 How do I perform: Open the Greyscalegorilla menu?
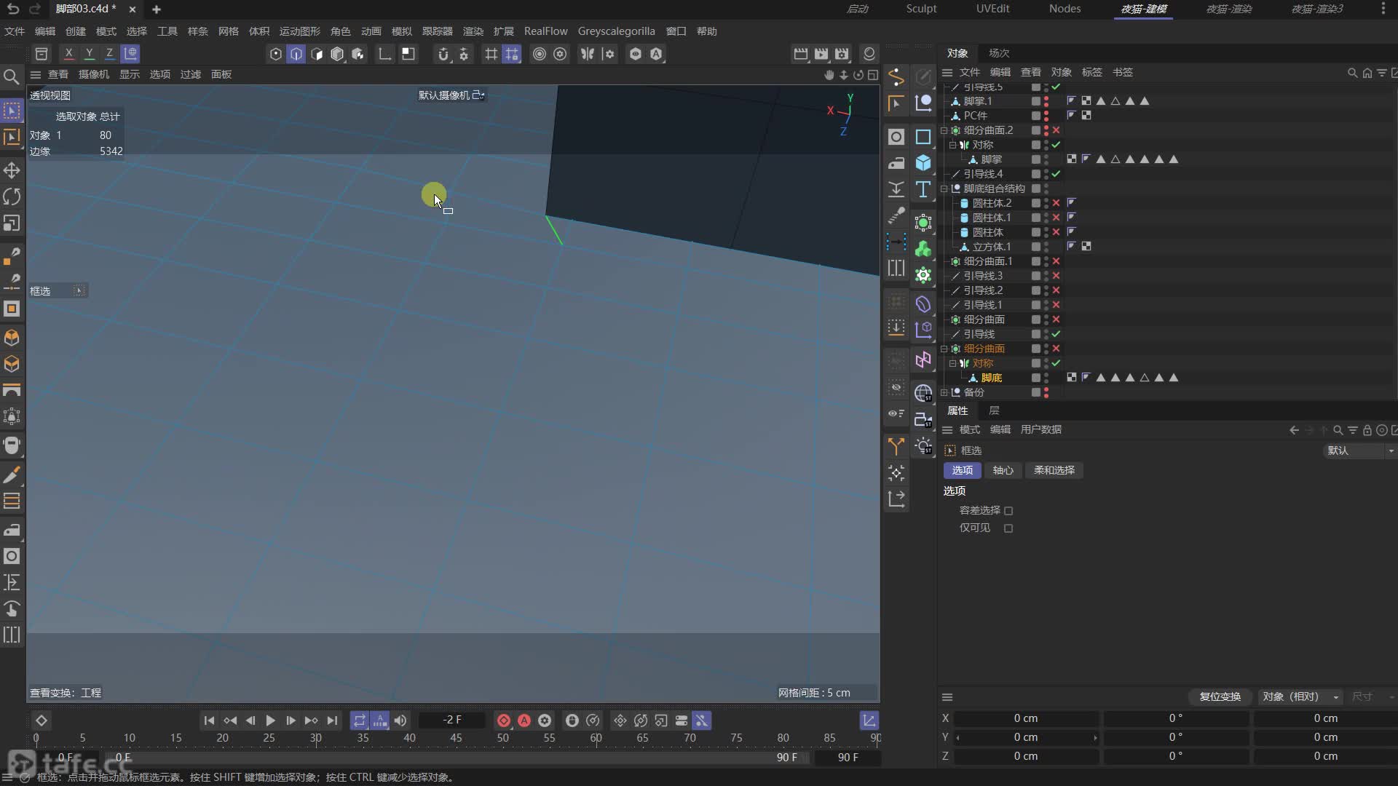(x=616, y=31)
